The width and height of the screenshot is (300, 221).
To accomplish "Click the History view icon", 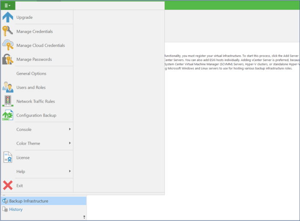I will (x=5, y=209).
